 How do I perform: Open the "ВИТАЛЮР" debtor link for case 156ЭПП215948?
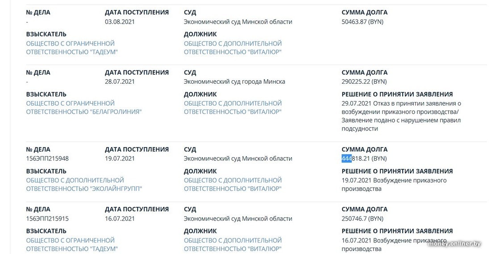tap(233, 184)
